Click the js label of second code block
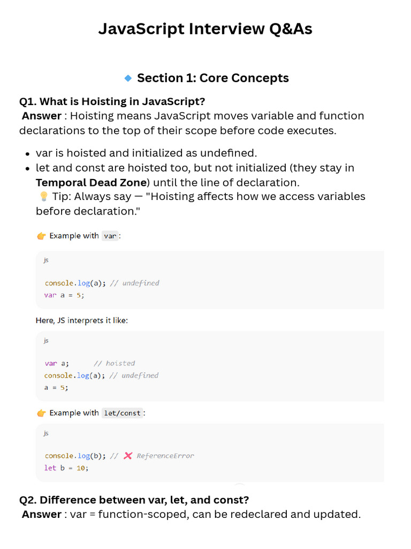Viewport: 411px width, 549px height. point(46,340)
